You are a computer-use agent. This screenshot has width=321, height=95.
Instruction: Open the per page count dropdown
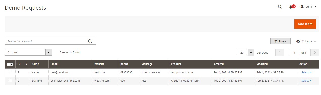point(245,52)
